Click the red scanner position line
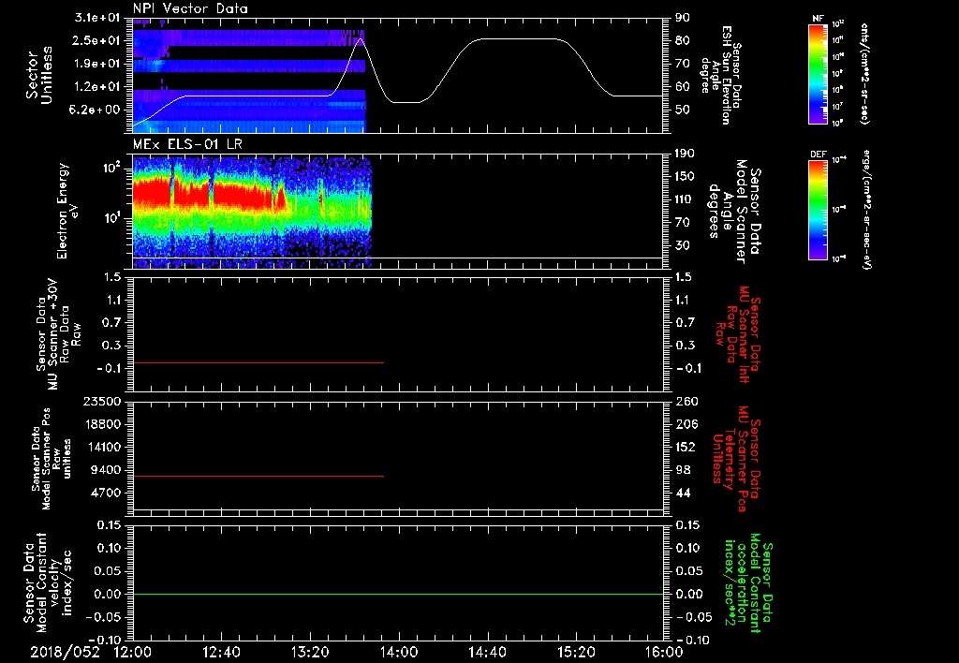959x663 pixels. [258, 477]
